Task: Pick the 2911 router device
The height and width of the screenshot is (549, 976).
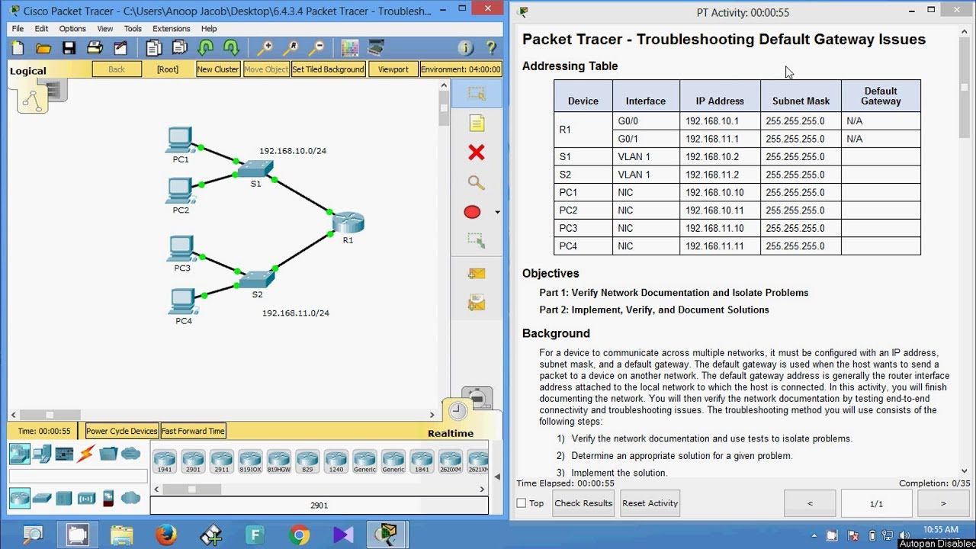Action: pyautogui.click(x=221, y=462)
